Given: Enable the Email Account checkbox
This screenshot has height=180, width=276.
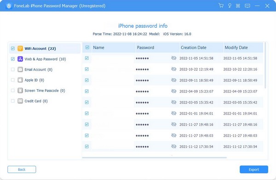Looking at the screenshot, I should click(x=13, y=70).
